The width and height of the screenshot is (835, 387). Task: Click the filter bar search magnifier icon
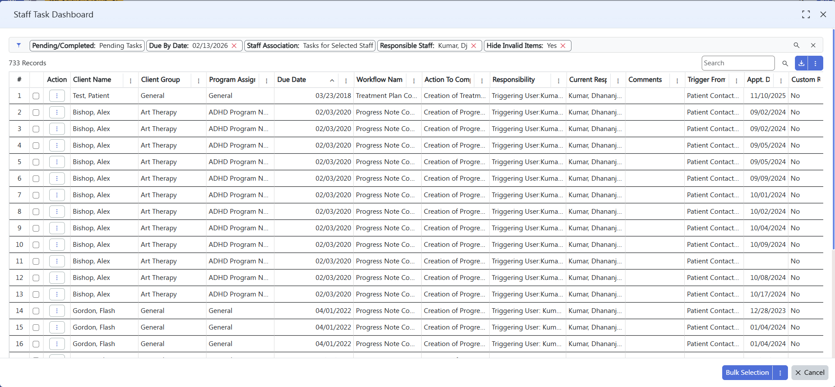click(x=797, y=45)
